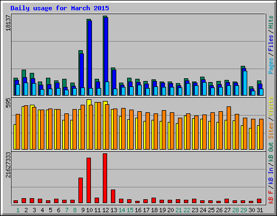Screen dimensions: 277x216
Task: Click day 23 on the x-axis
Action: (x=195, y=210)
